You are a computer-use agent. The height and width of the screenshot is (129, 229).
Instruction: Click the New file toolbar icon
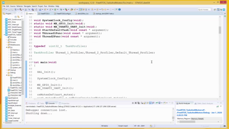point(4,10)
